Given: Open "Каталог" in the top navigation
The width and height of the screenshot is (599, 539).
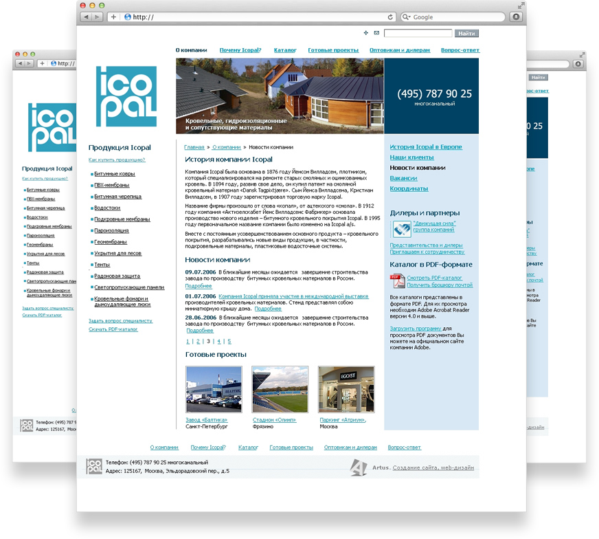Looking at the screenshot, I should click(285, 50).
